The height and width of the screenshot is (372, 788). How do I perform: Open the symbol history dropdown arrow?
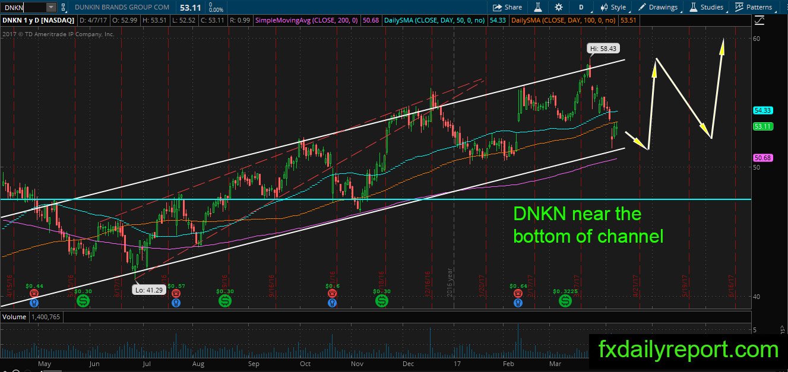tap(50, 8)
